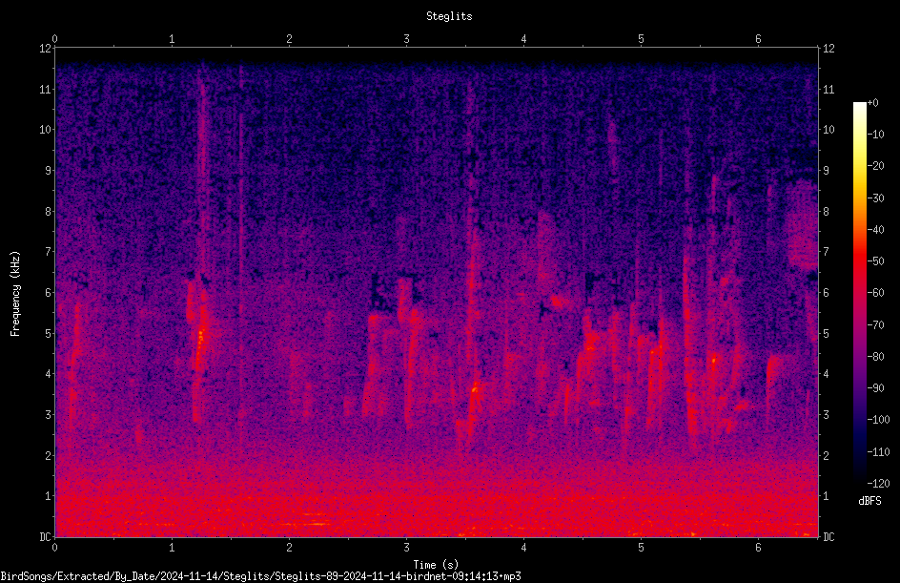Click the bright chirp near 3.6 seconds
Viewport: 900px width, 583px height.
pyautogui.click(x=474, y=389)
